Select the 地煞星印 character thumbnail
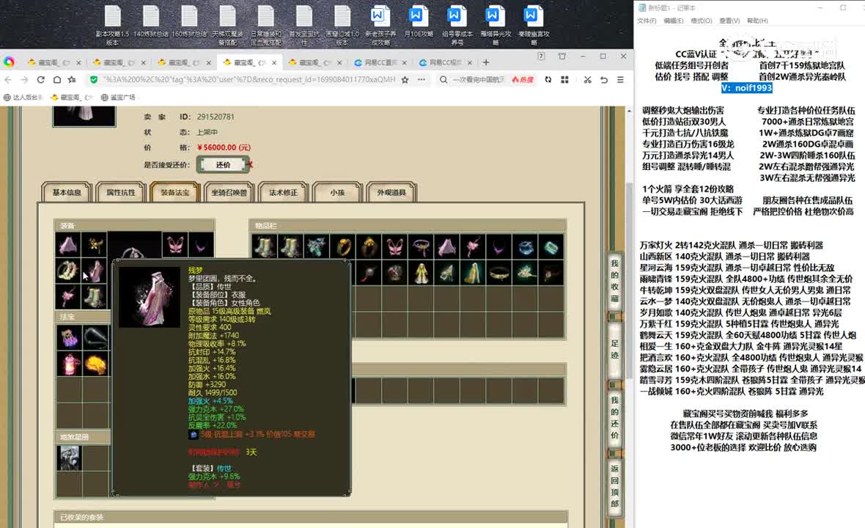 point(69,458)
